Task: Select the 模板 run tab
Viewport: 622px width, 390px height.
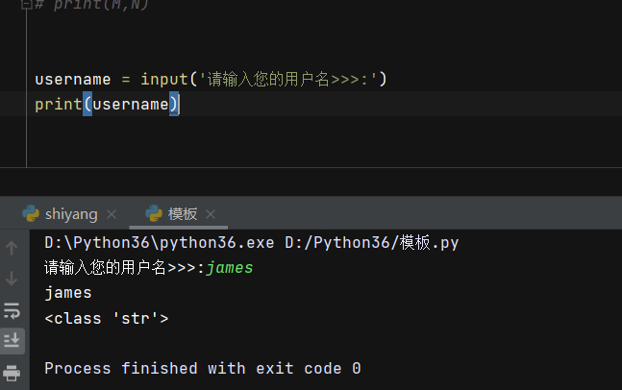Action: (x=183, y=213)
